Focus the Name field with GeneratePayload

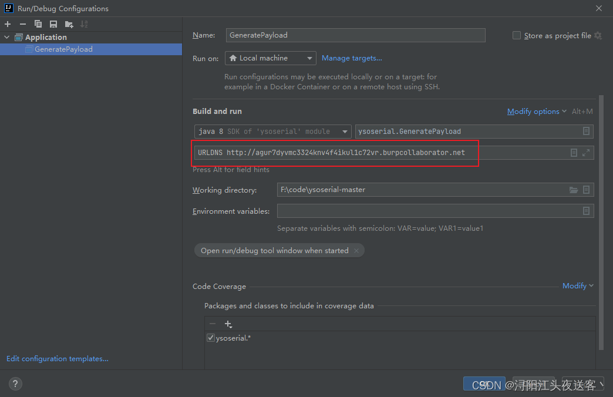[355, 35]
